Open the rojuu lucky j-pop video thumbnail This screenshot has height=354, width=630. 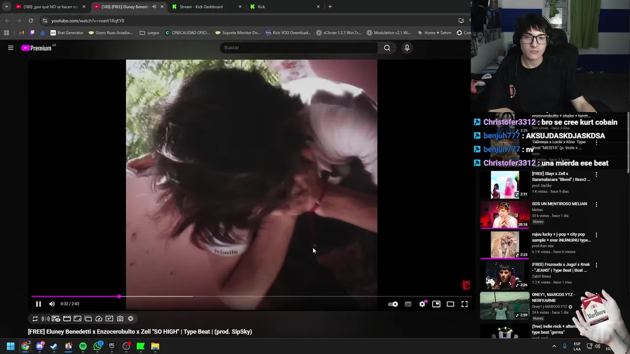coord(504,245)
